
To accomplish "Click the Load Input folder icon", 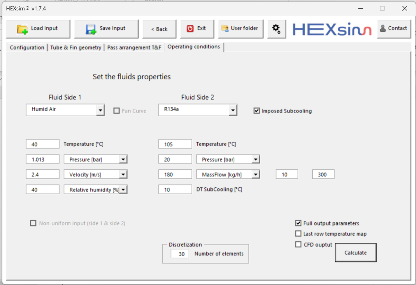I will pyautogui.click(x=23, y=29).
